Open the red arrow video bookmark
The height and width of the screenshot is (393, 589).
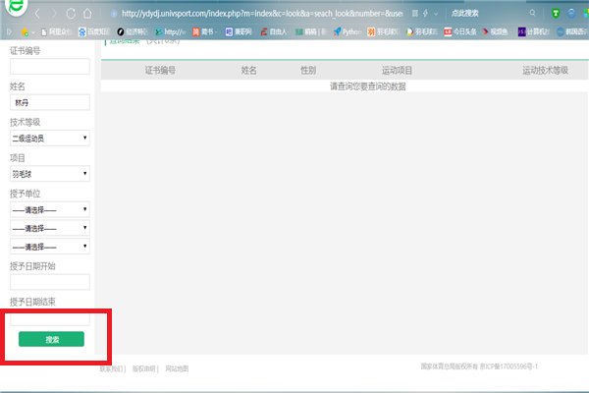495,32
